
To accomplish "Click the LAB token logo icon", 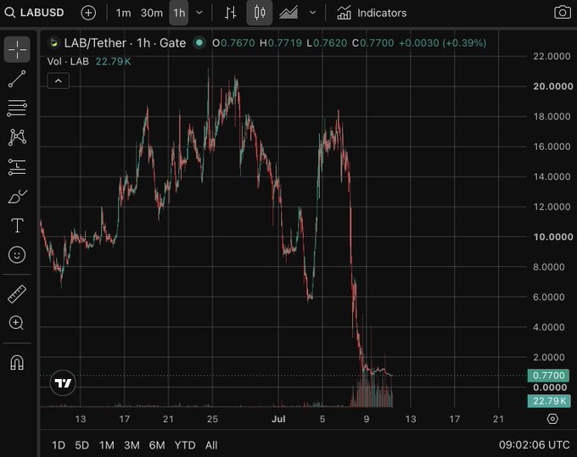I will [x=54, y=43].
